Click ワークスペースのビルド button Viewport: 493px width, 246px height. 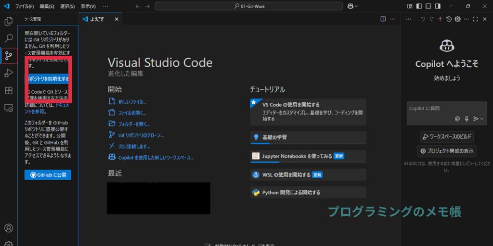(447, 136)
